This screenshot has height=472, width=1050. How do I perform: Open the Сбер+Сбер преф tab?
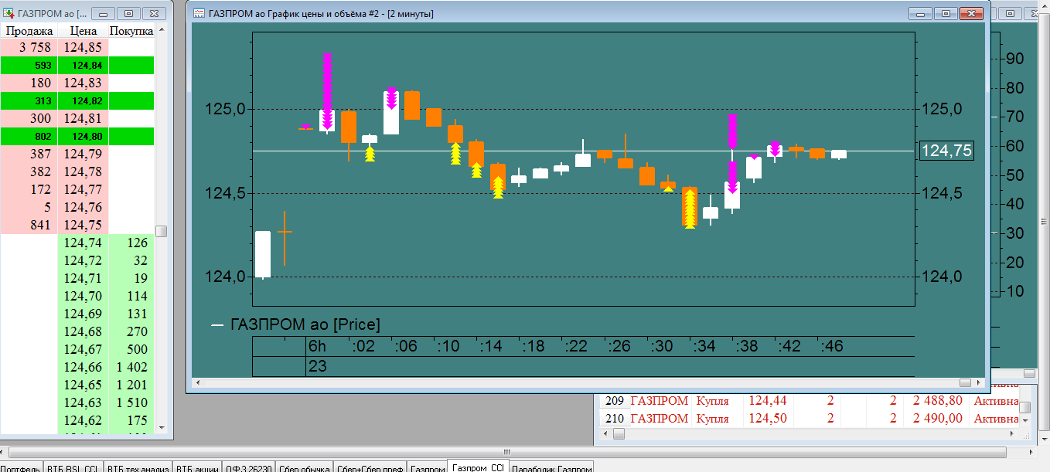pos(370,467)
